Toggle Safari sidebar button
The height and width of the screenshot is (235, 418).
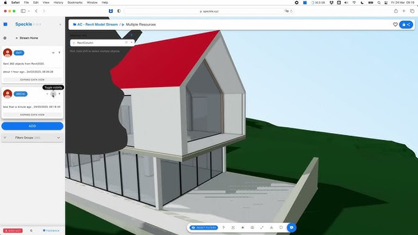tap(23, 11)
